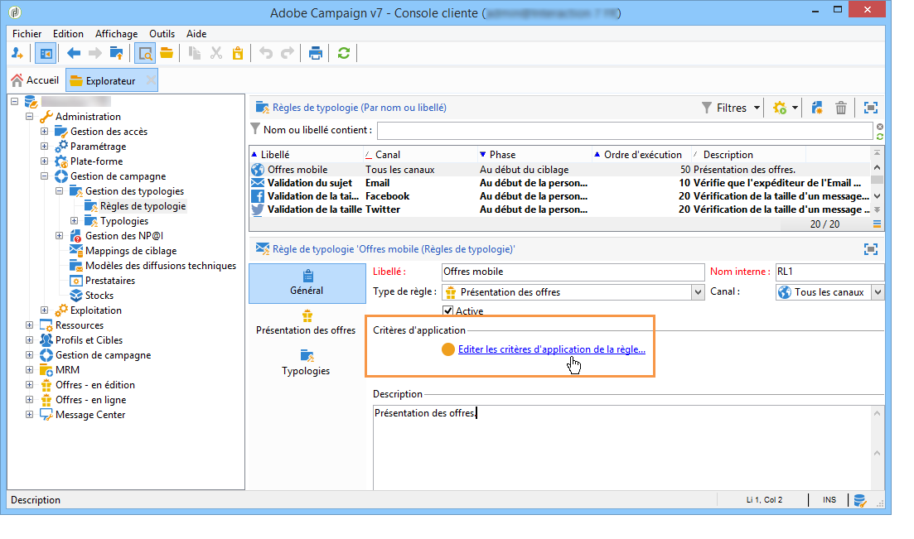Click in the Libellé text field

[x=573, y=272]
